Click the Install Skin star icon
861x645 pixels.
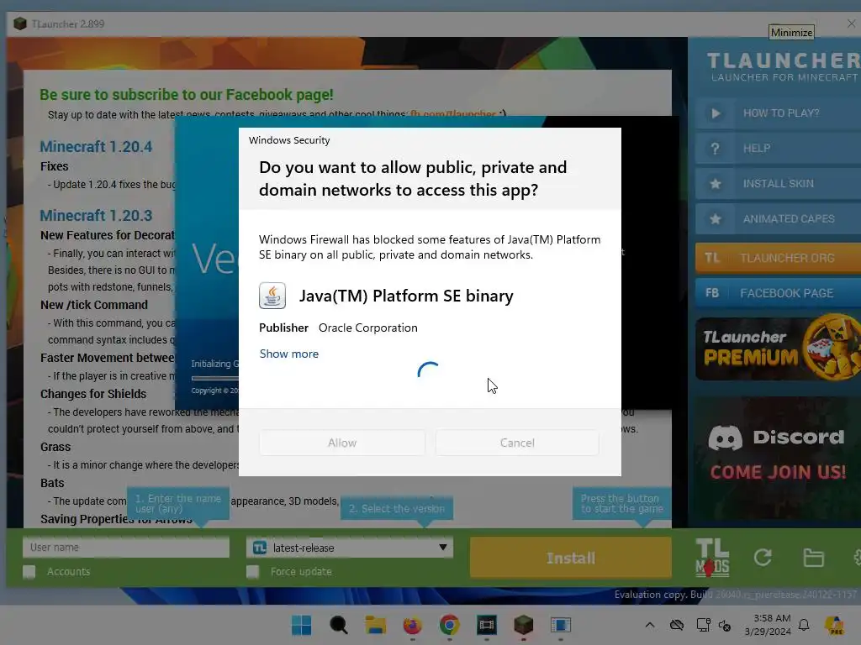pos(716,184)
